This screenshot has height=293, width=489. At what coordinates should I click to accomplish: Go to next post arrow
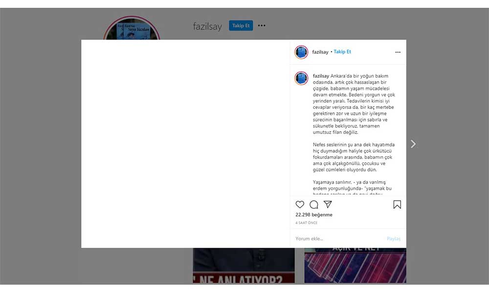click(x=413, y=144)
